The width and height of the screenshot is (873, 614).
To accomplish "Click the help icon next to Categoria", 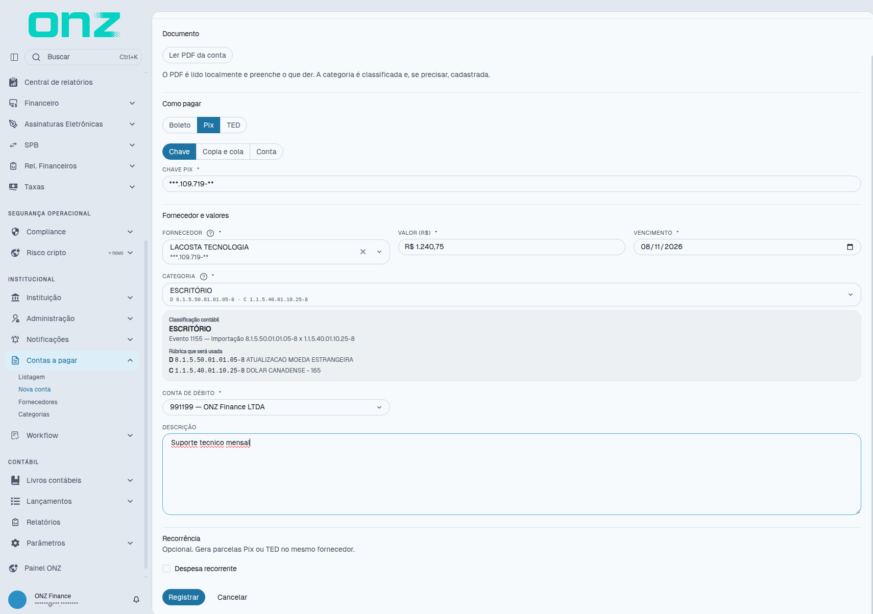I will tap(204, 277).
